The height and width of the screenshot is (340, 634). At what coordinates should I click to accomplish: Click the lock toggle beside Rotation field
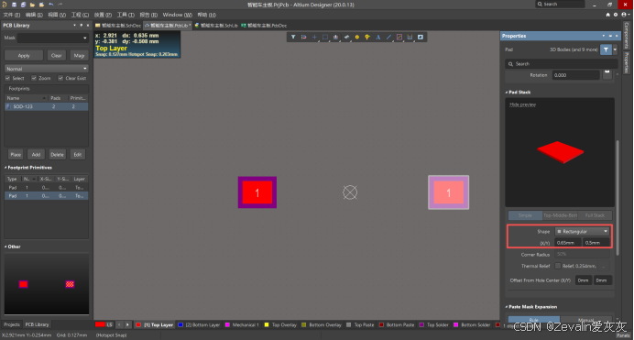(x=607, y=73)
